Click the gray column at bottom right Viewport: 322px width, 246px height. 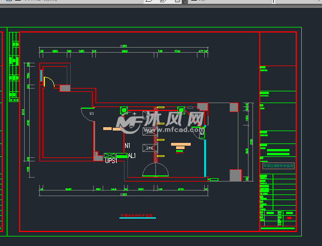[236, 175]
